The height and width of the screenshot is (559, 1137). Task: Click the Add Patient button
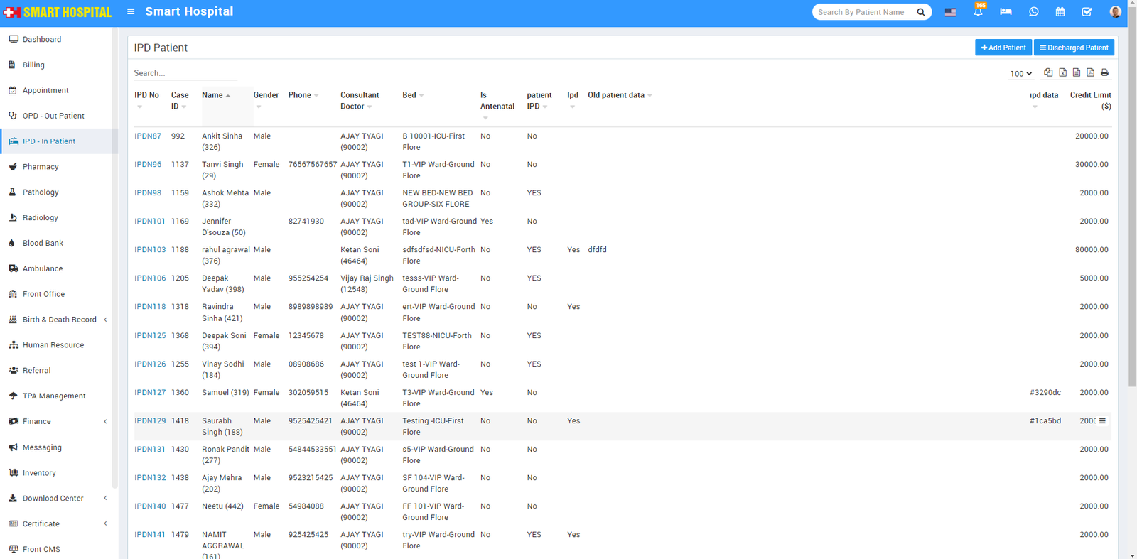[x=1003, y=48]
